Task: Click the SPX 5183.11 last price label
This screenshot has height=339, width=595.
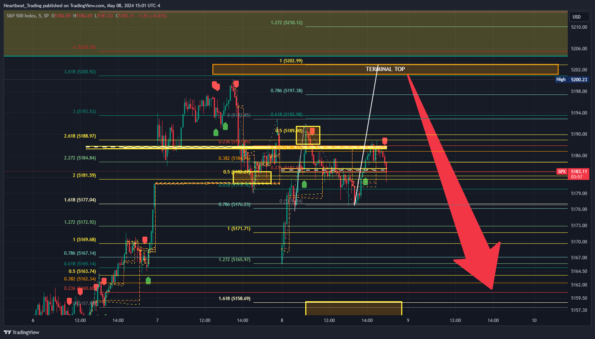Action: click(573, 174)
